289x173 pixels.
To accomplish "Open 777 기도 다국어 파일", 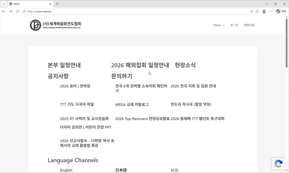I will (x=77, y=104).
